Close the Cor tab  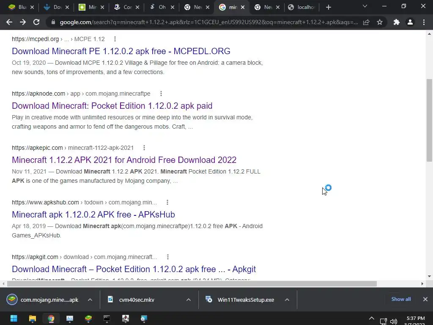click(137, 7)
